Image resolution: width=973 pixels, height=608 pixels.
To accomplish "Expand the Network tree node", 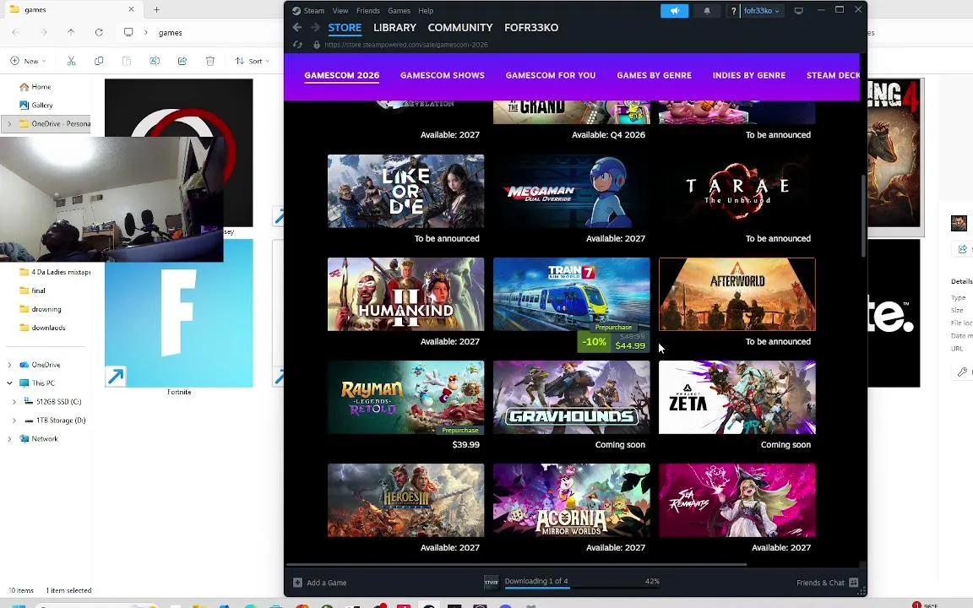I will (9, 438).
